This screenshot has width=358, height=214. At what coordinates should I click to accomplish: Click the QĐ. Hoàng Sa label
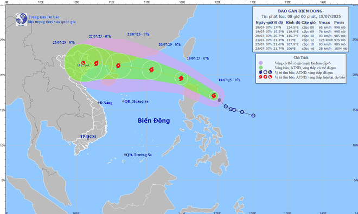tap(137, 102)
